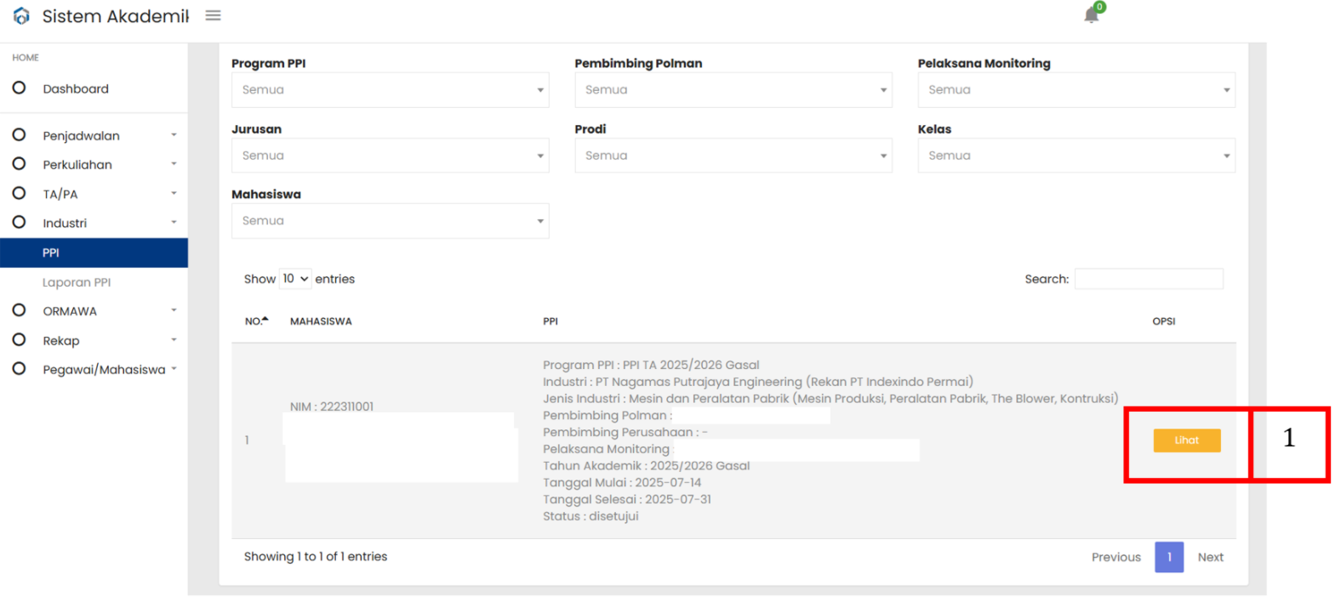Click the circle icon beside Dashboard

(x=19, y=88)
